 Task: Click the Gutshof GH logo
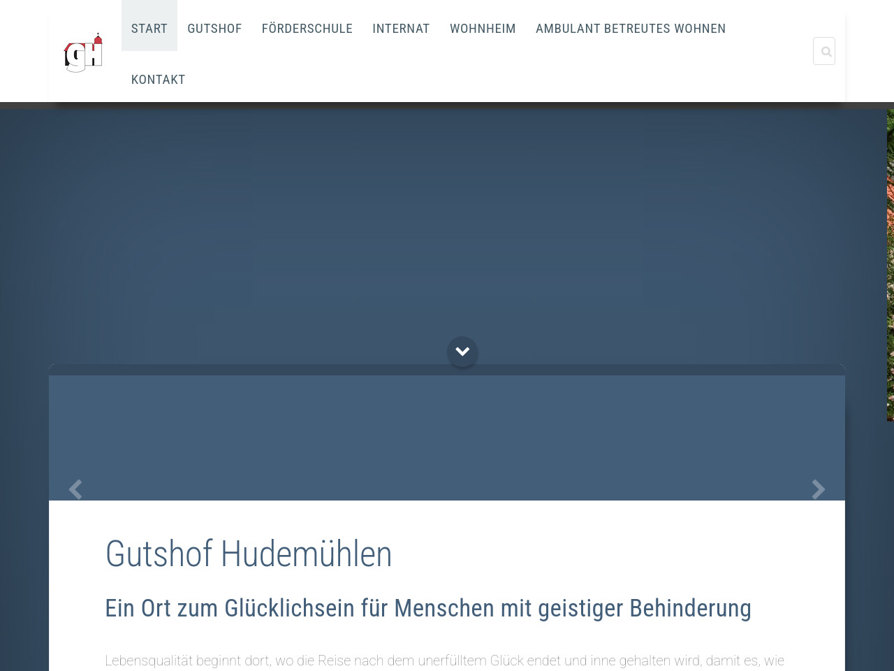83,53
